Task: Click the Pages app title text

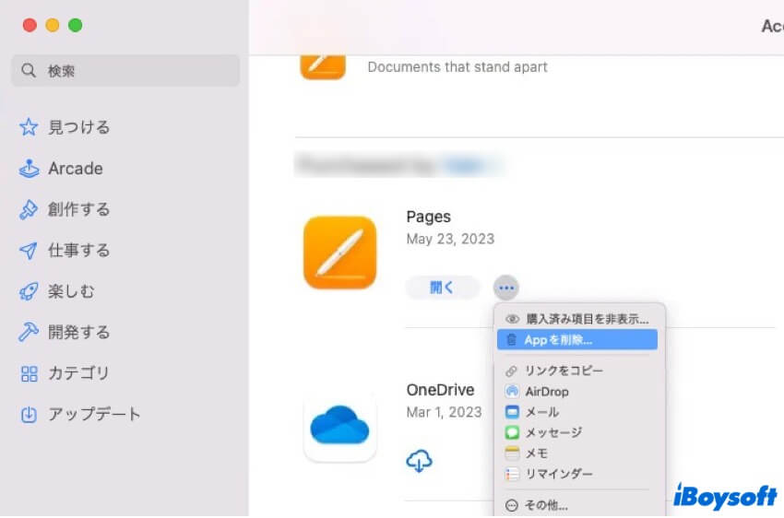Action: (x=429, y=217)
